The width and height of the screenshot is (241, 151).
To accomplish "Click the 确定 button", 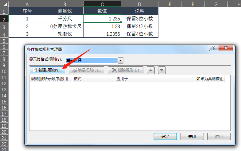I will pos(165,136).
